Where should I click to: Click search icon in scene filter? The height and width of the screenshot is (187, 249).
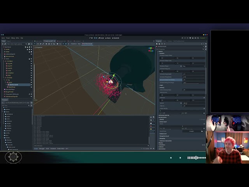click(26, 44)
